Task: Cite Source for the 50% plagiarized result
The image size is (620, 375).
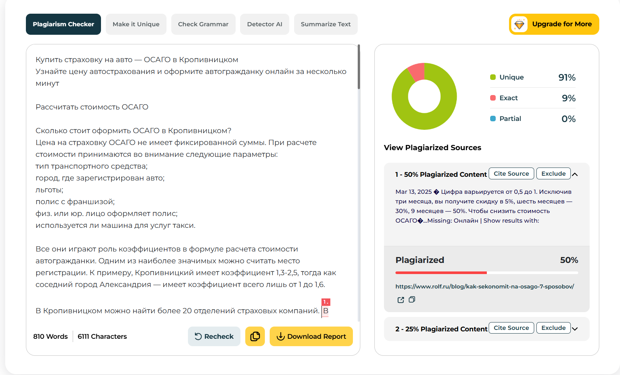Action: [x=511, y=173]
